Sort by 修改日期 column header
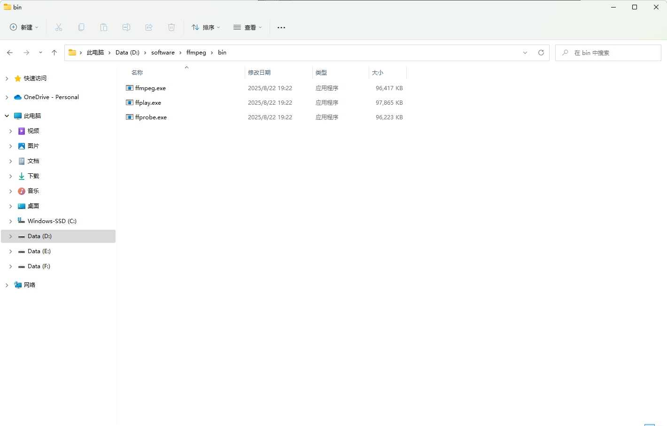 point(259,72)
